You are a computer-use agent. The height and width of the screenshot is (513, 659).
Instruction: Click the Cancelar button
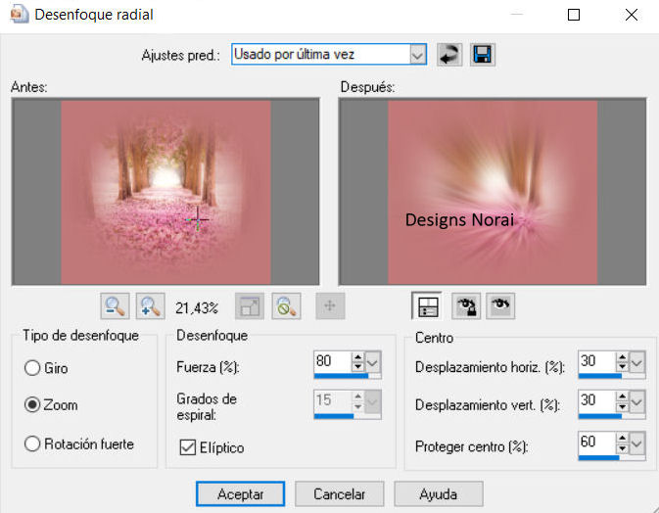(x=340, y=494)
